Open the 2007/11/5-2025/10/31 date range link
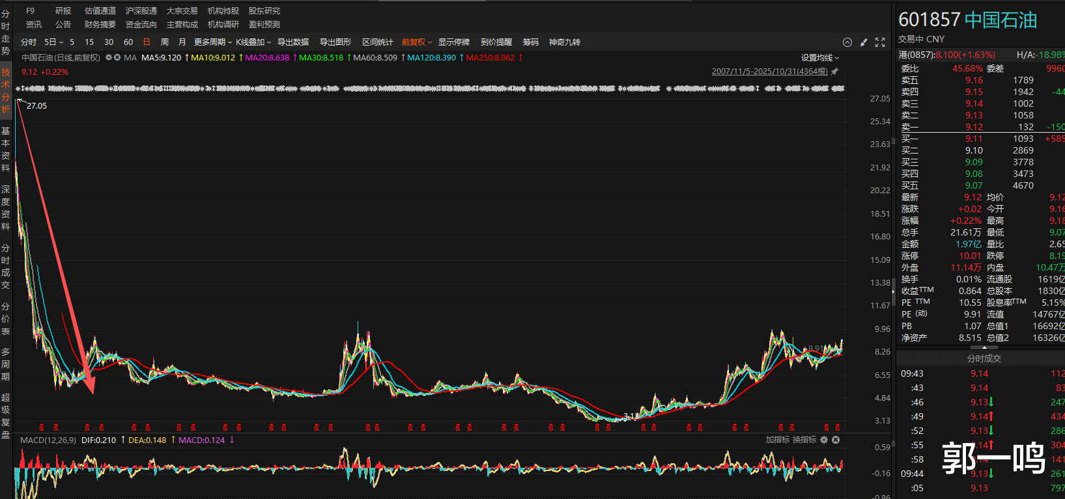Image resolution: width=1065 pixels, height=499 pixels. tap(770, 72)
